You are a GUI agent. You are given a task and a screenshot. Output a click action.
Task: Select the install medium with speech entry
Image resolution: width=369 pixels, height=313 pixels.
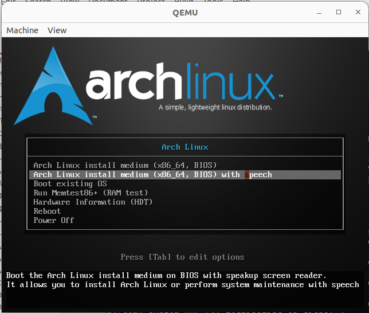152,175
